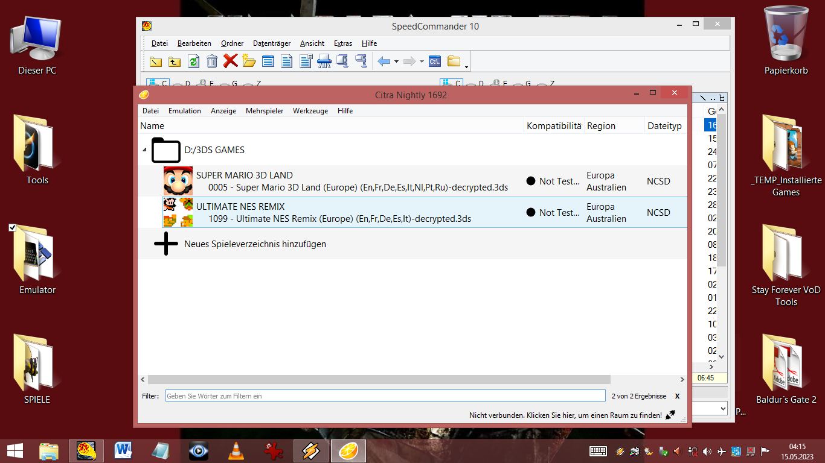
Task: Open the back arrow history dropdown in SpeedCommander
Action: (396, 61)
